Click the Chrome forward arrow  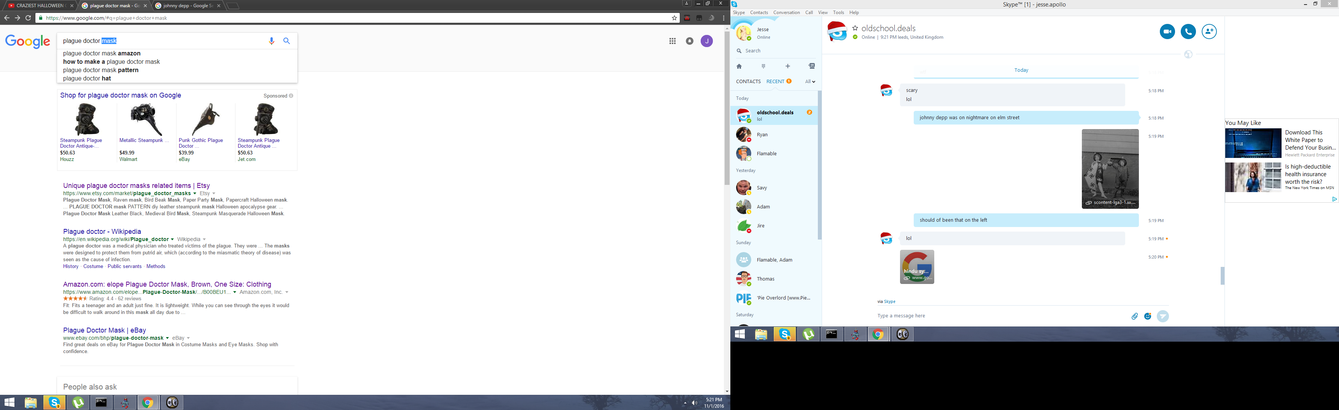17,18
